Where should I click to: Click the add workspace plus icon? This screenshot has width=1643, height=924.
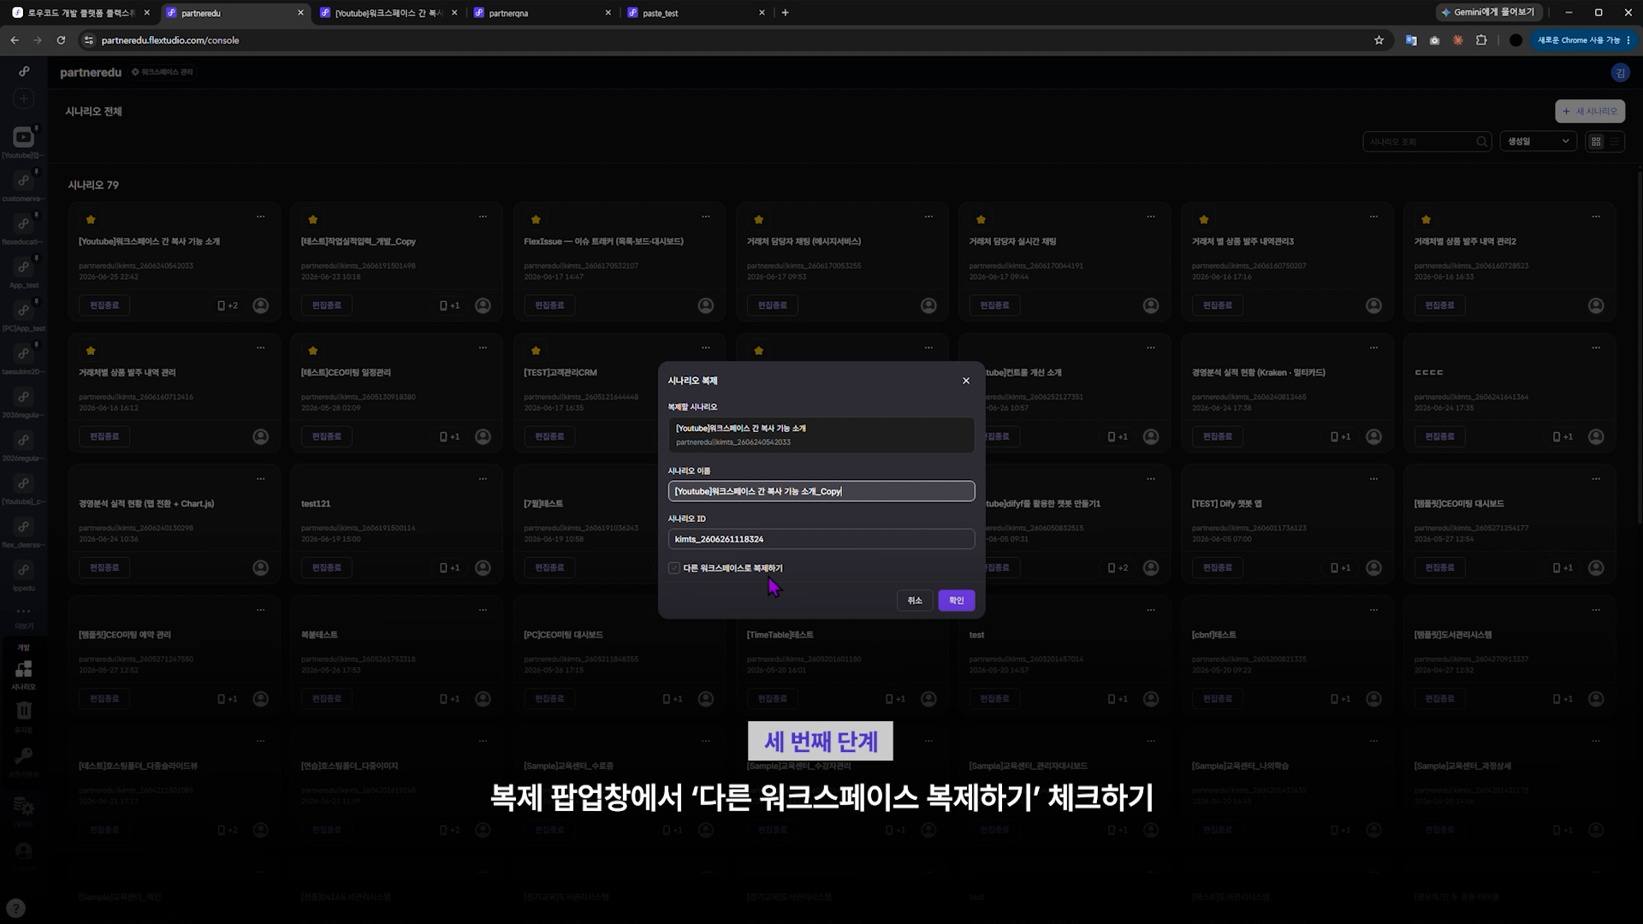[x=24, y=98]
